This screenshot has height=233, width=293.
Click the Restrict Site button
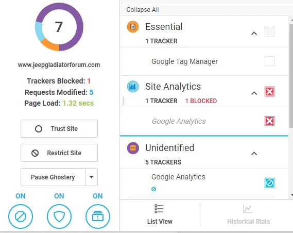click(x=59, y=153)
